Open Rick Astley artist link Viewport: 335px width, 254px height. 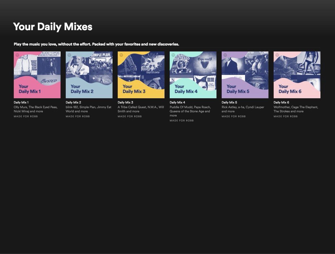point(229,107)
